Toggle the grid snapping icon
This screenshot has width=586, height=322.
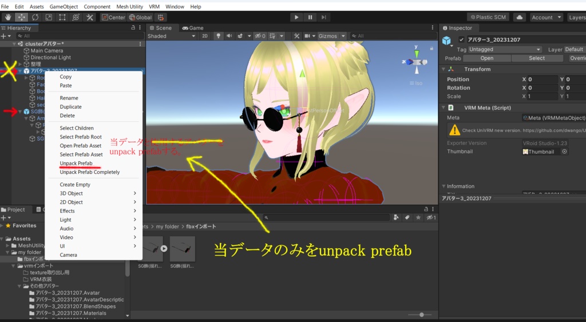[x=160, y=17]
